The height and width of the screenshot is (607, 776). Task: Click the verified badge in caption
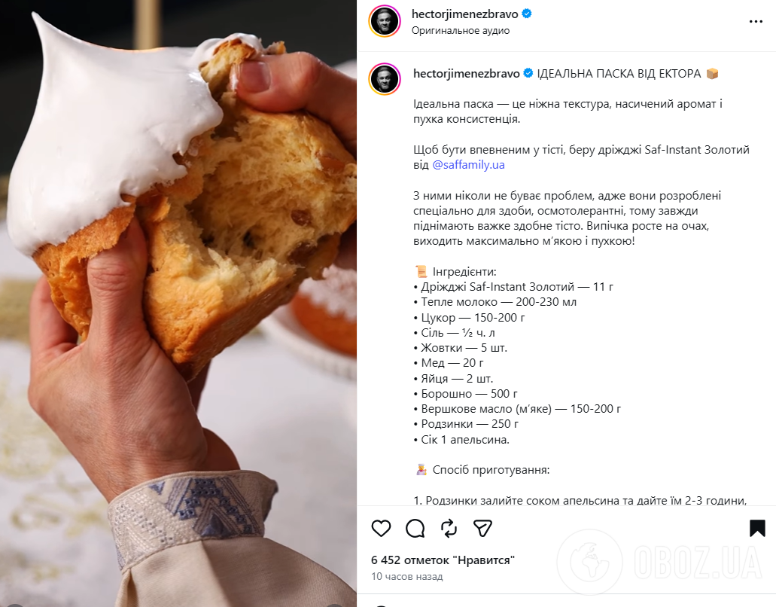(528, 73)
